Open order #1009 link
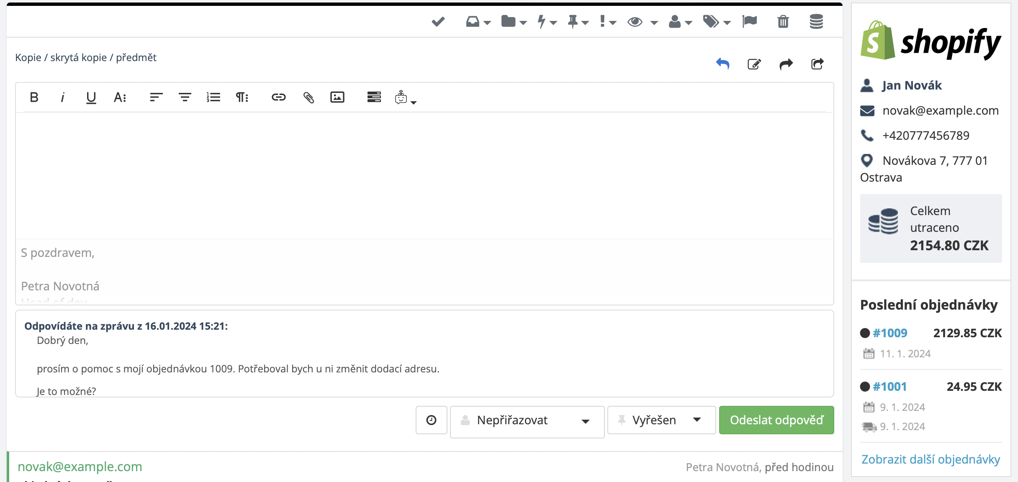Image resolution: width=1018 pixels, height=482 pixels. coord(890,333)
